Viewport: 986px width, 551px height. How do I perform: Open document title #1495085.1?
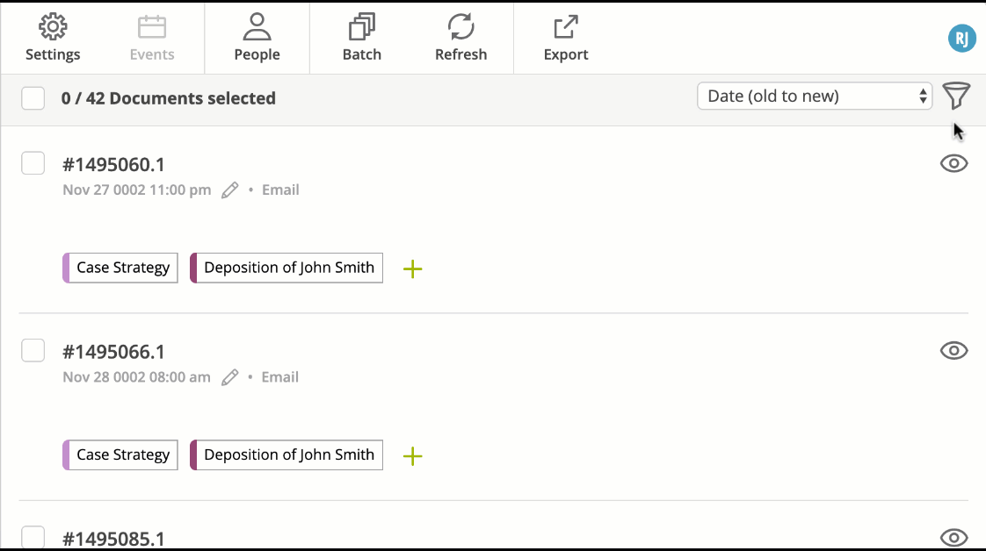point(114,539)
